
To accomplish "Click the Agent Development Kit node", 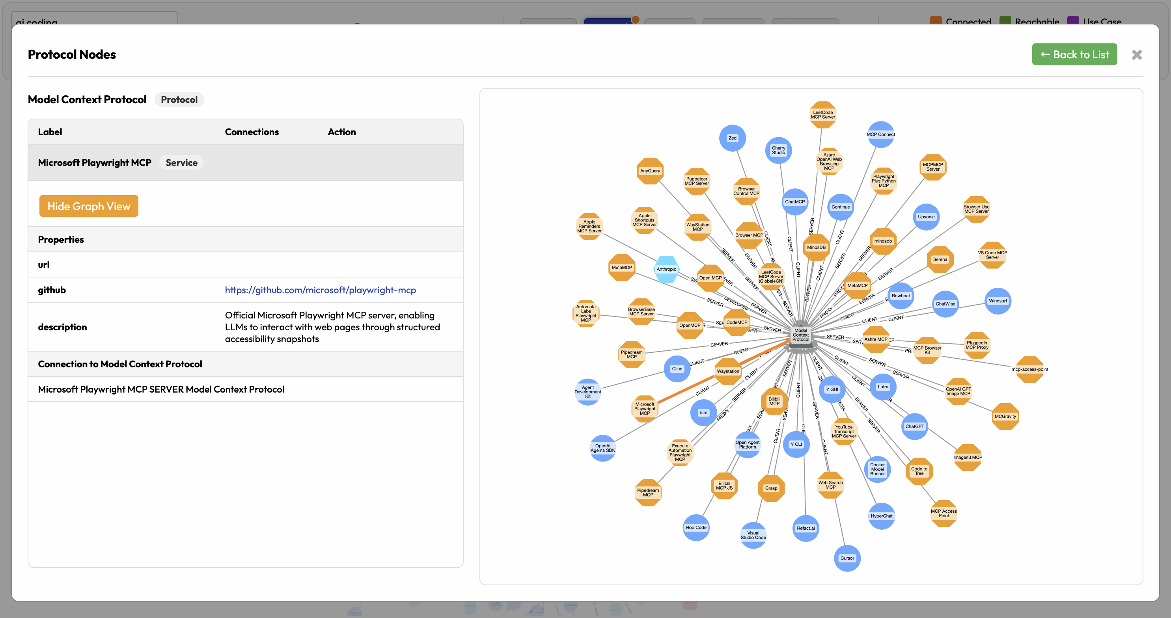I will [588, 392].
